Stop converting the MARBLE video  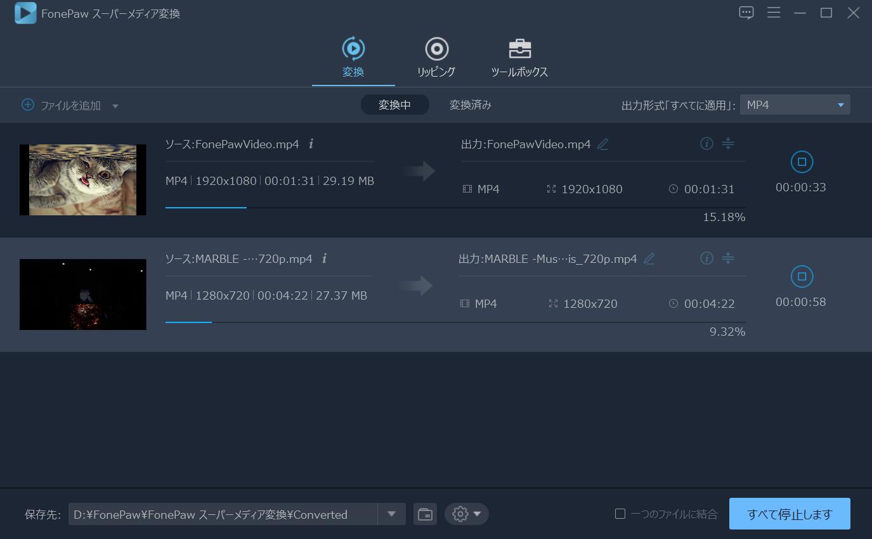[801, 277]
